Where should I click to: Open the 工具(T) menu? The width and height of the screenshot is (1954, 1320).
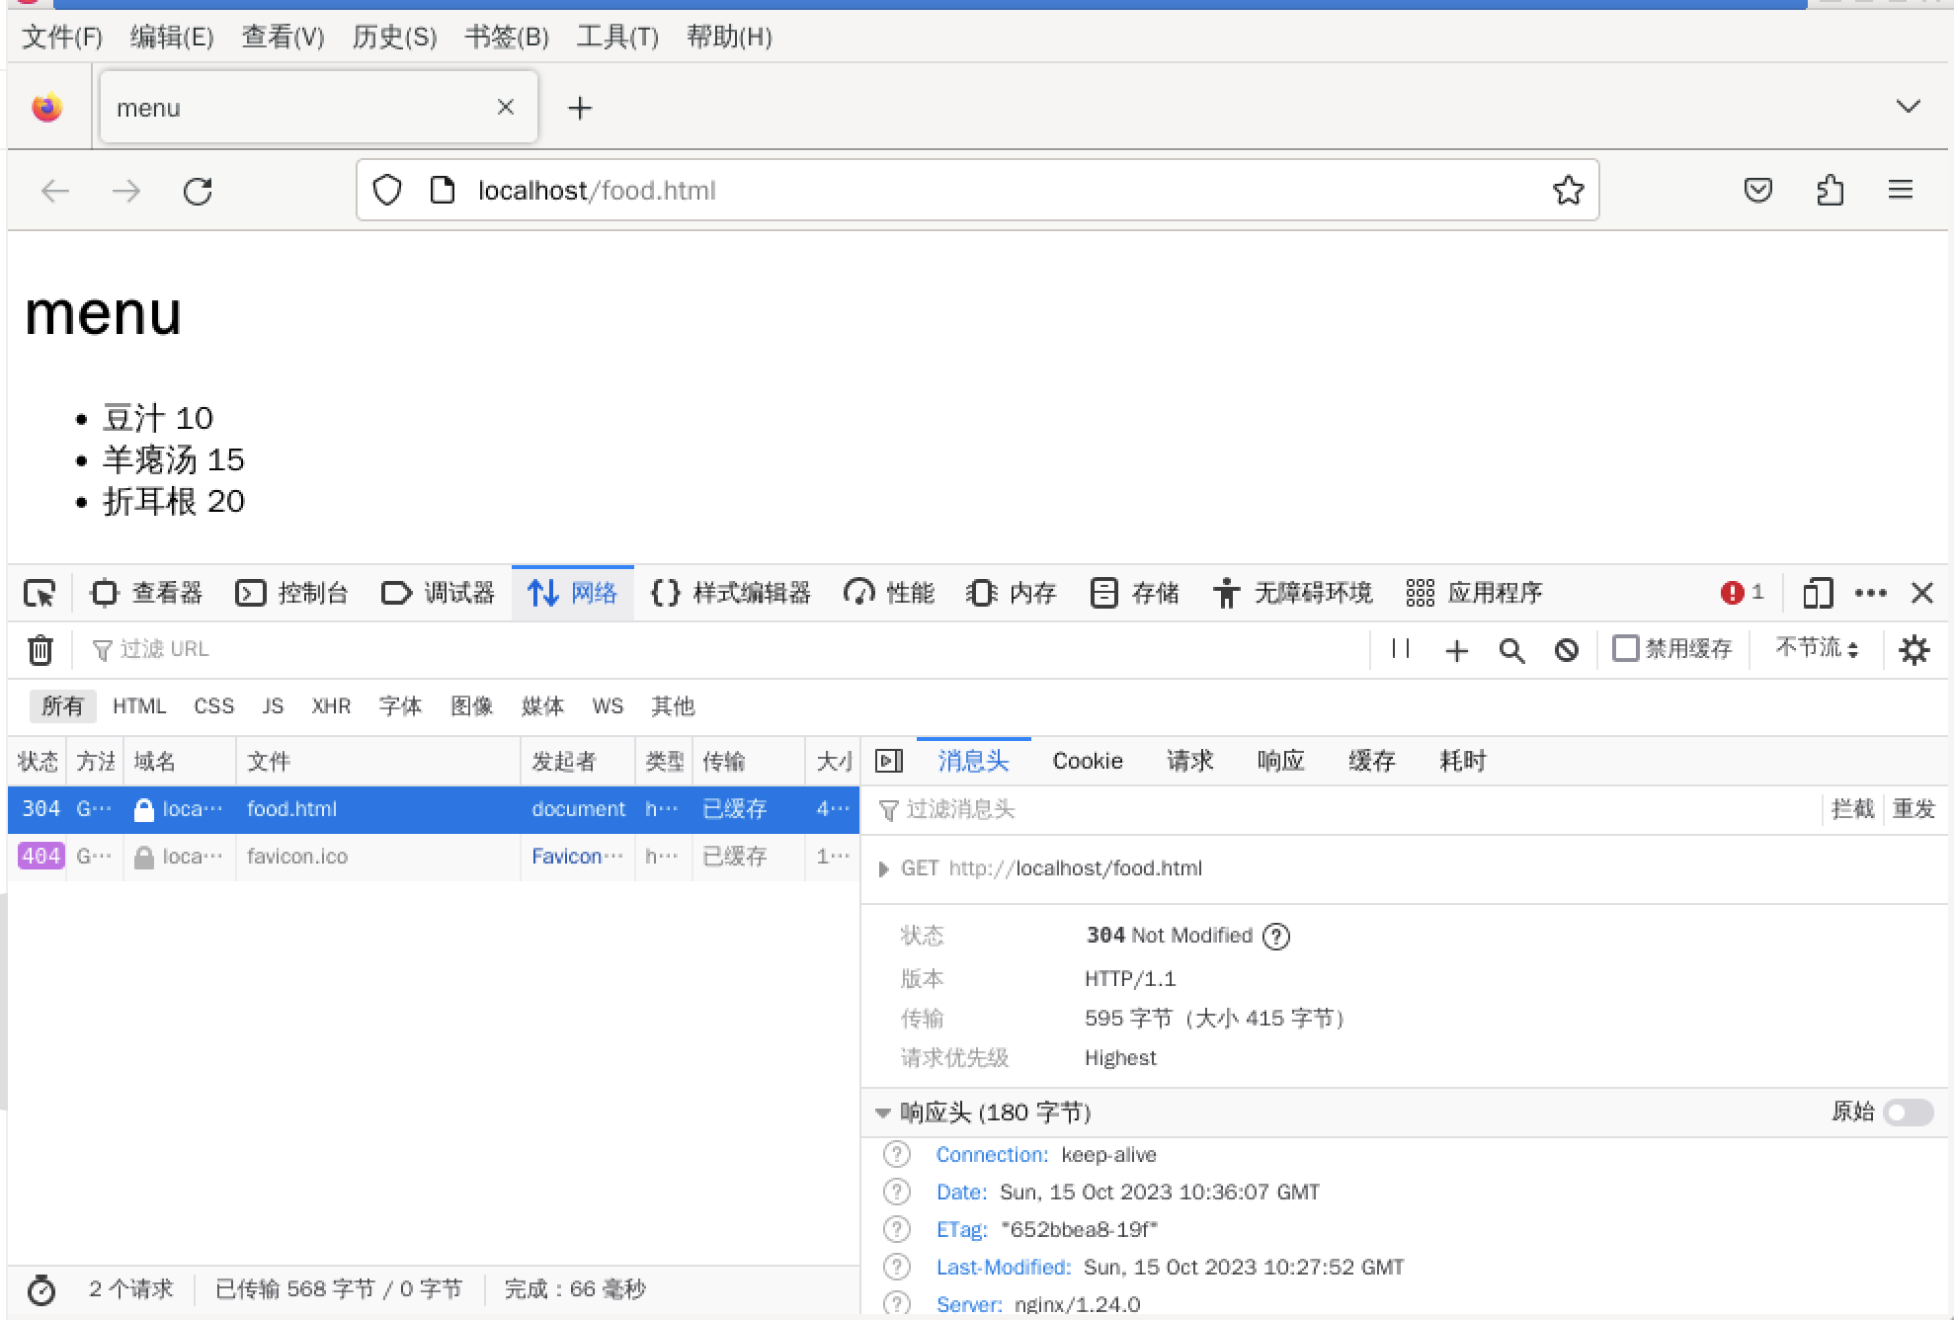pyautogui.click(x=617, y=38)
